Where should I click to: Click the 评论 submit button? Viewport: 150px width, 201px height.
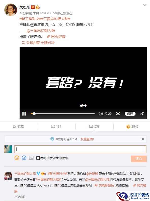pos(139,159)
